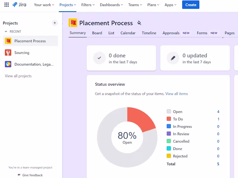
Task: Click the In Review legend label
Action: [x=181, y=134]
